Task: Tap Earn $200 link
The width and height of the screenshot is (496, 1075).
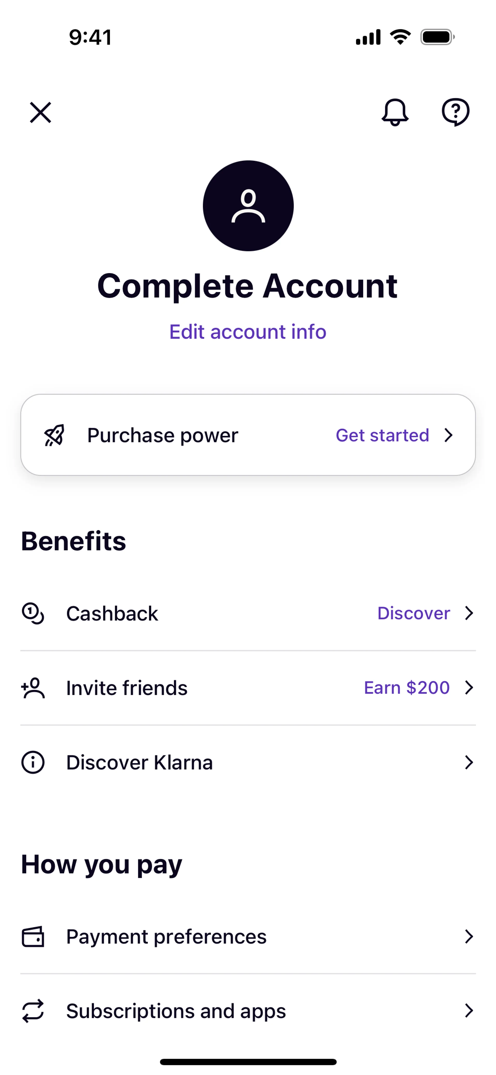Action: click(x=407, y=688)
